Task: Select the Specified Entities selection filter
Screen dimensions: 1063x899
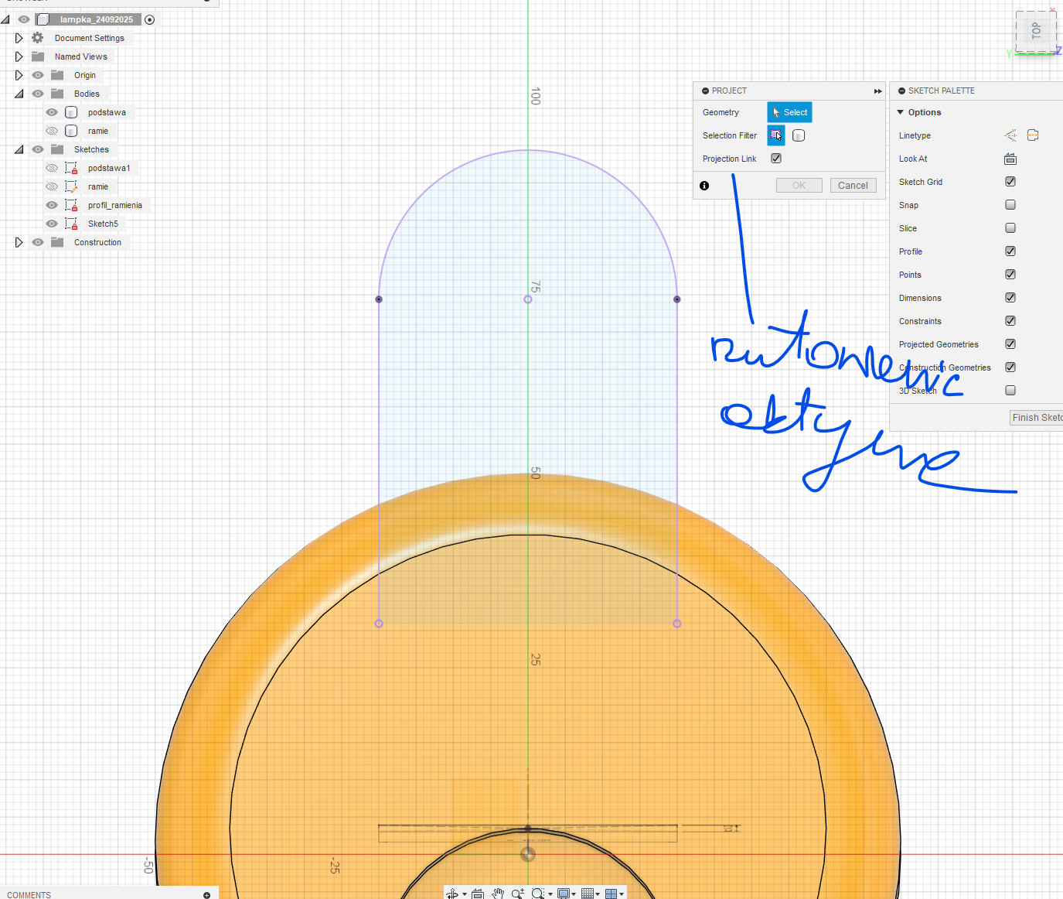Action: coord(776,135)
